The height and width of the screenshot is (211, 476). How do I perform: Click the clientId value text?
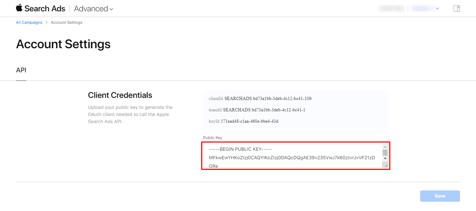tap(270, 98)
